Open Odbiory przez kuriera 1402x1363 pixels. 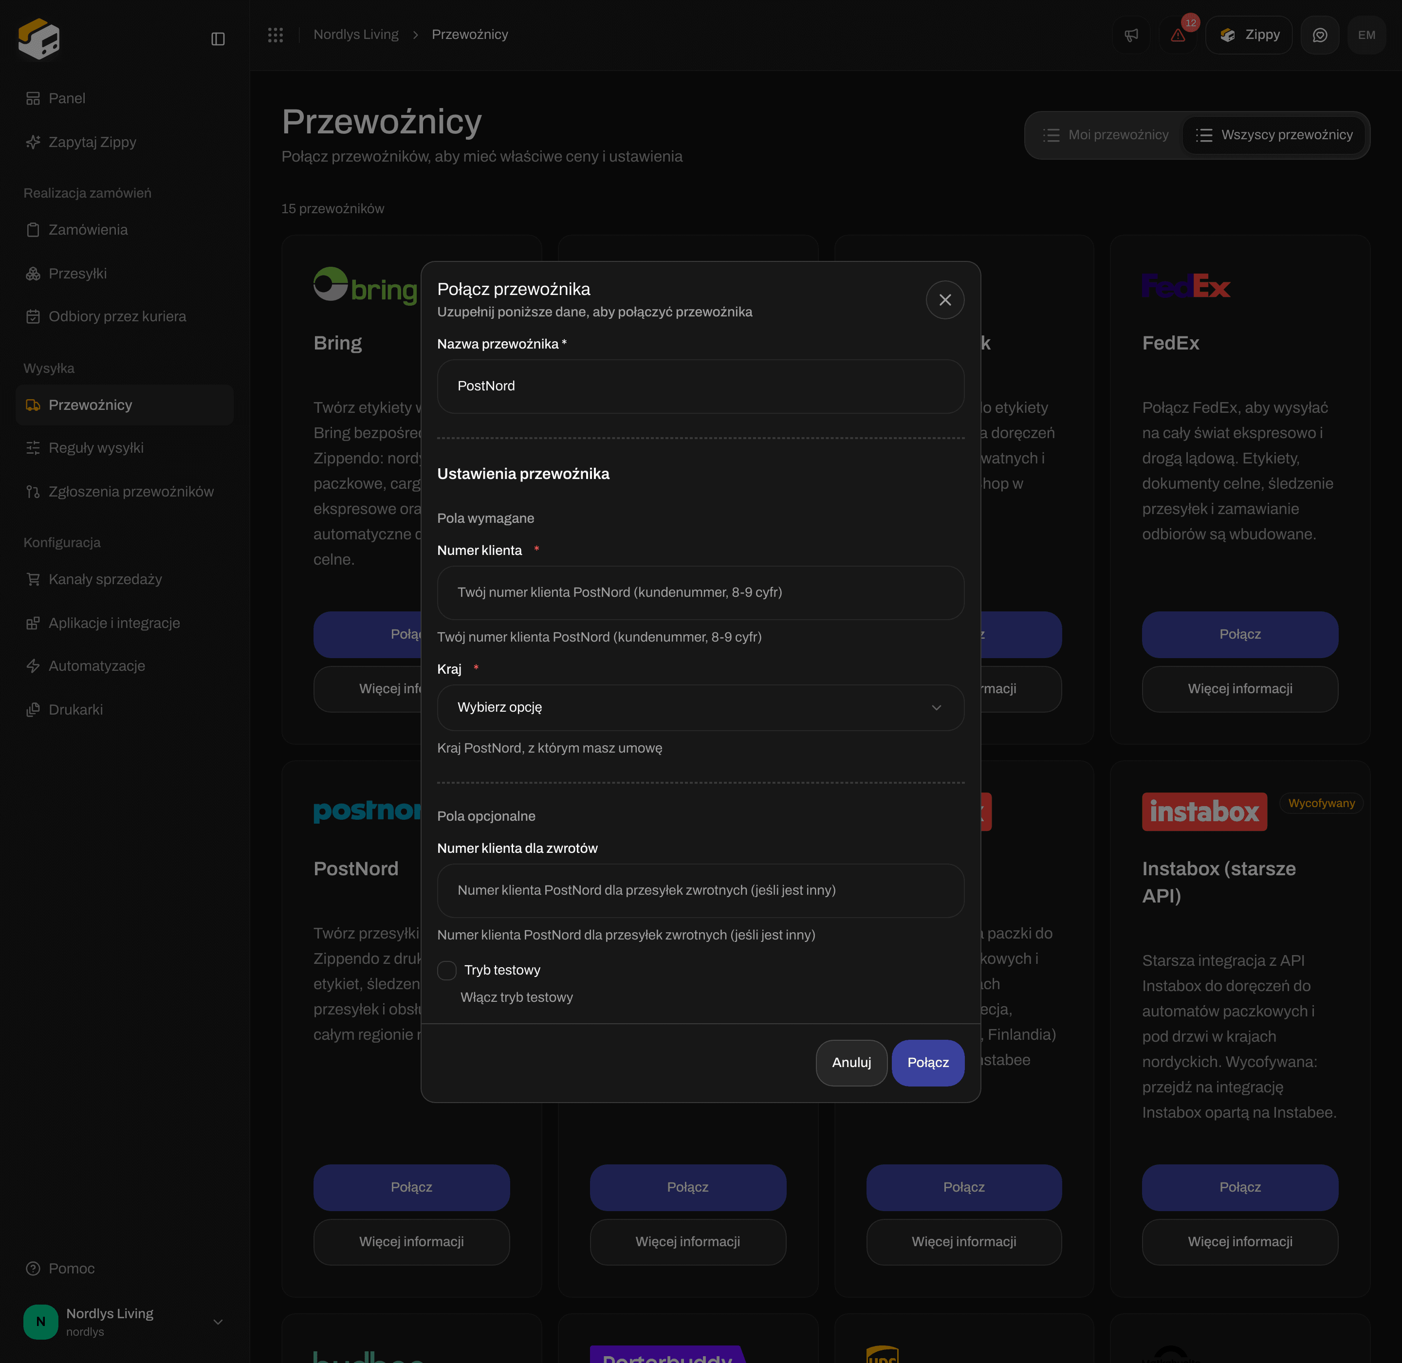tap(125, 316)
